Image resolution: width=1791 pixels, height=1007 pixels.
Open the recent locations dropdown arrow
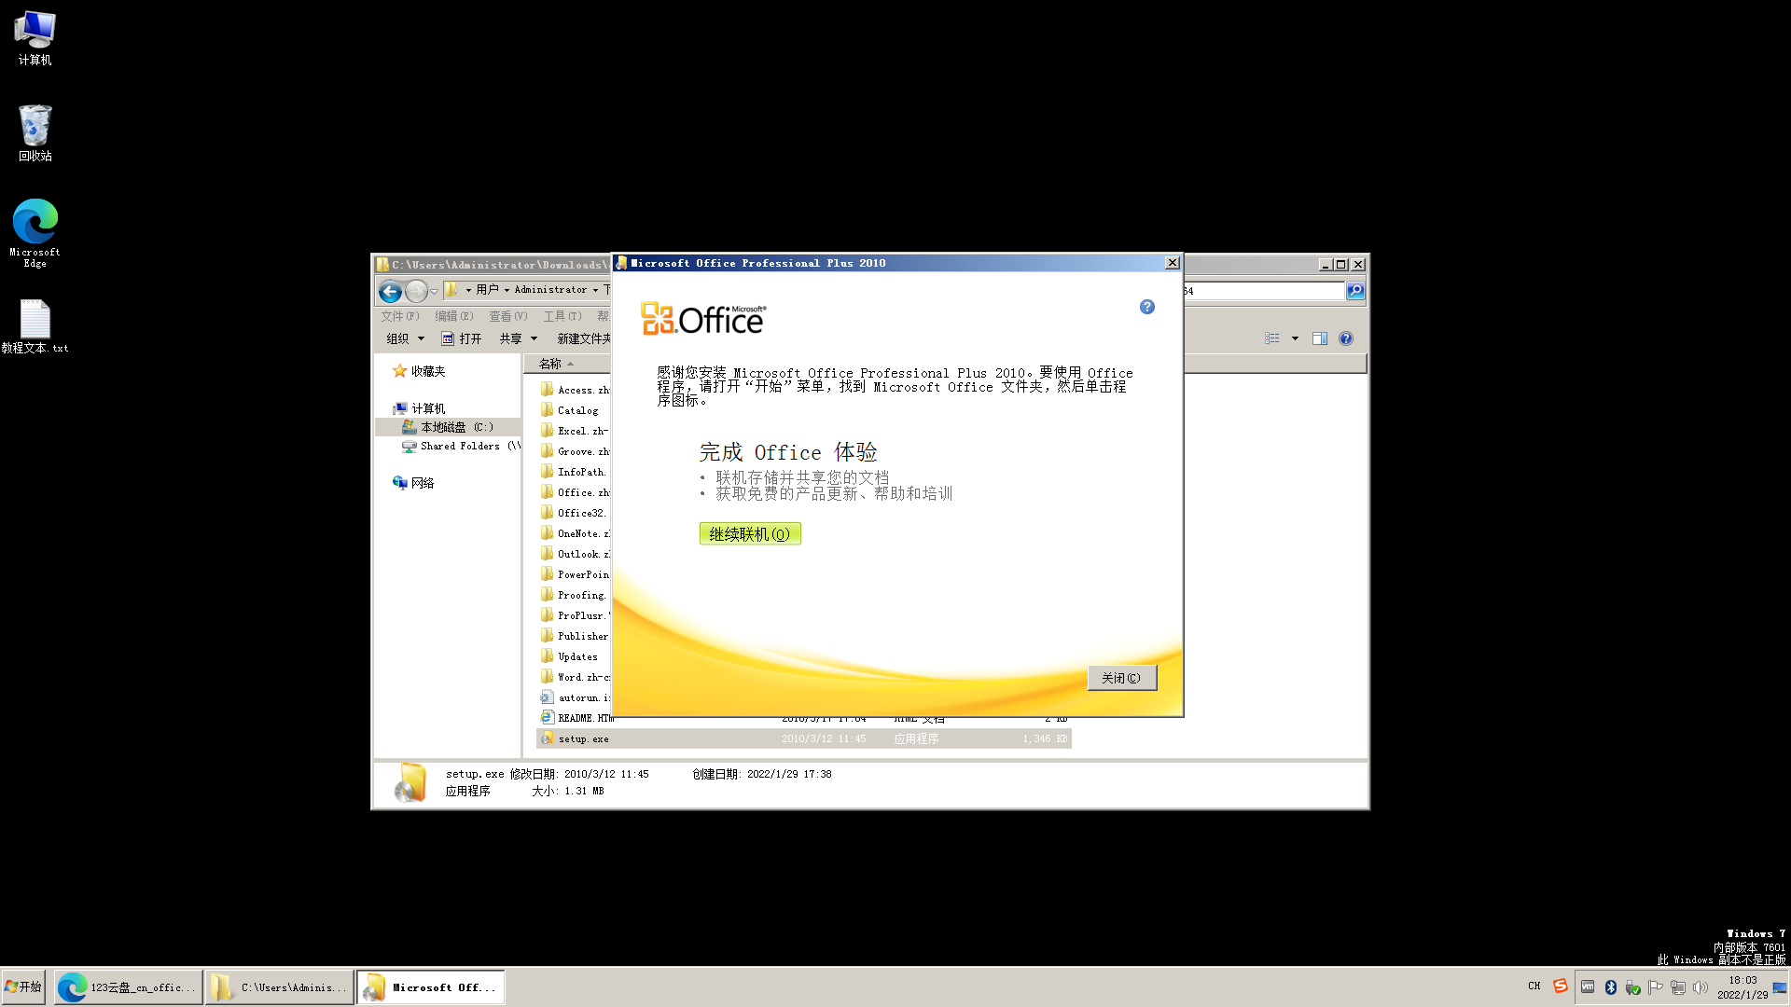(x=434, y=291)
